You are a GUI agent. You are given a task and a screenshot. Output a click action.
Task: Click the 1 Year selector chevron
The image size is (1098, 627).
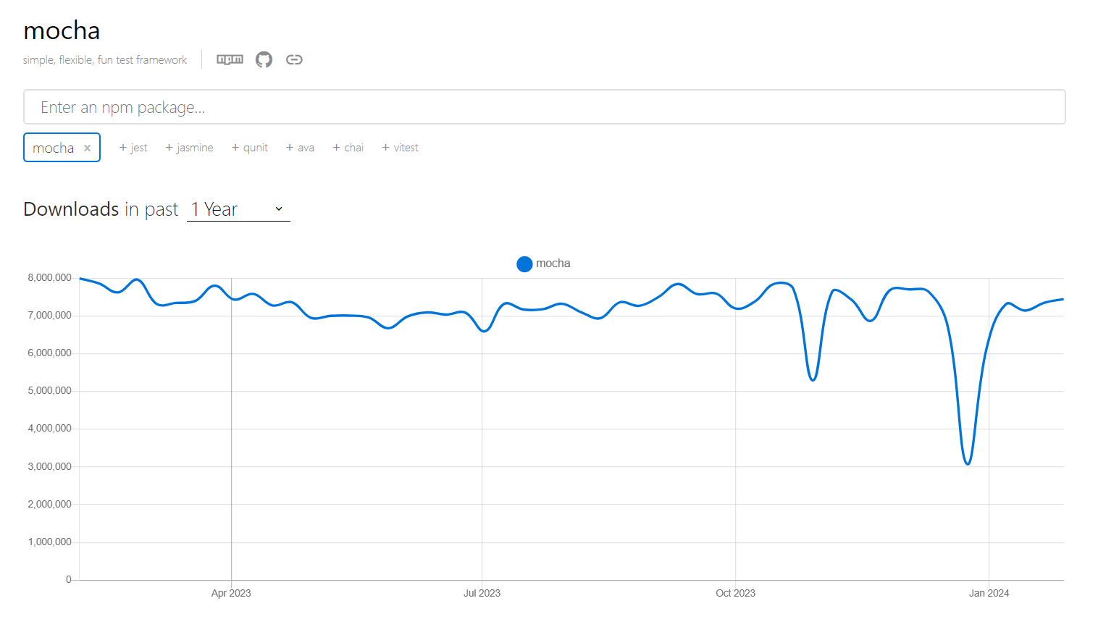(279, 209)
